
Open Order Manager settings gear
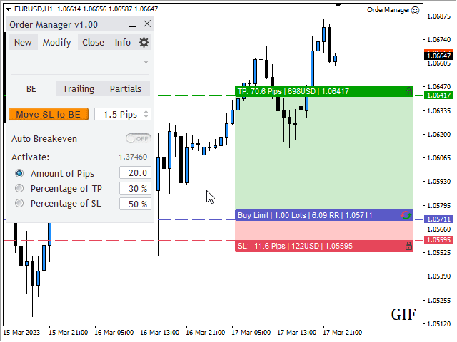144,43
